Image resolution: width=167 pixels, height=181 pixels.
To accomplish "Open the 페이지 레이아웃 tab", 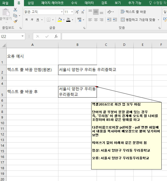I will point(53,3).
